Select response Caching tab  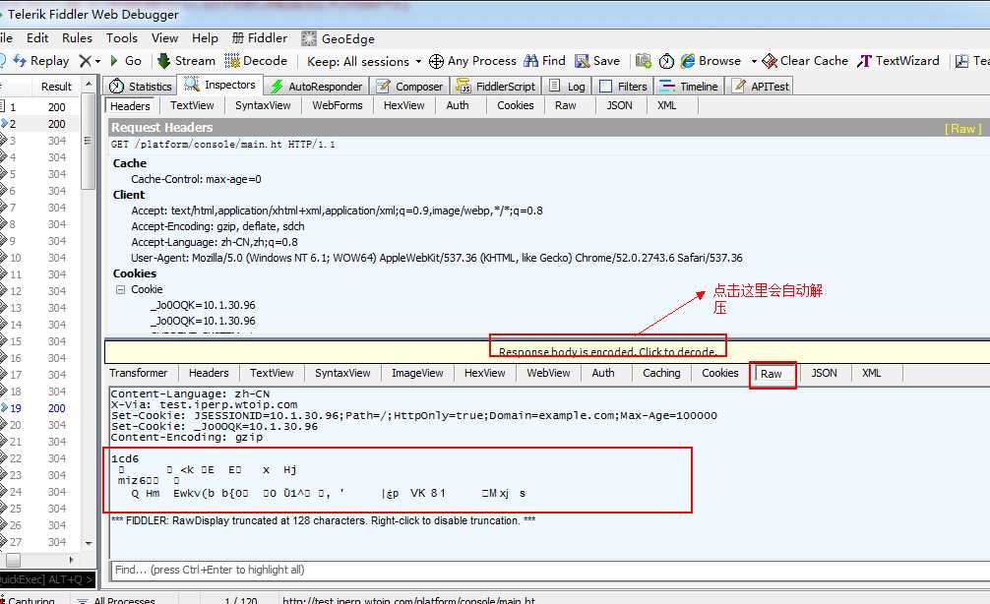point(661,373)
